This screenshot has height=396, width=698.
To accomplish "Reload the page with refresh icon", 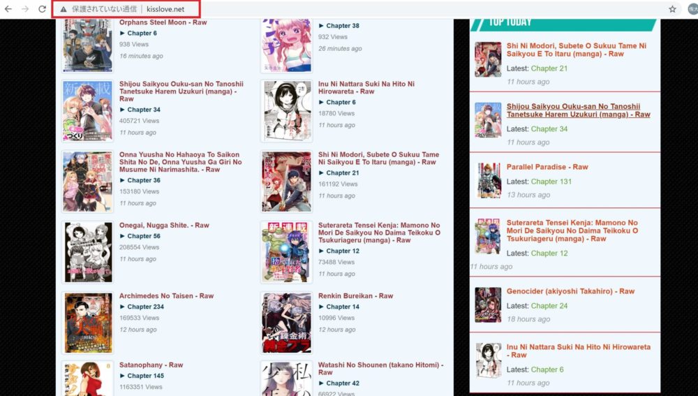I will coord(42,9).
